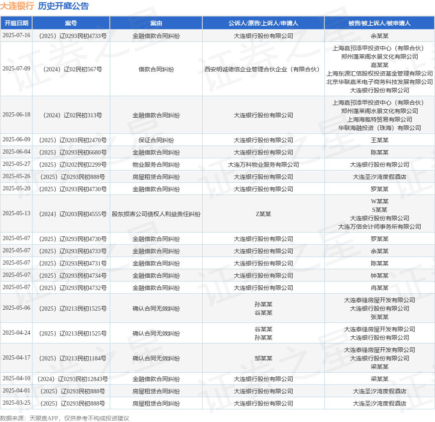Image resolution: width=435 pixels, height=422 pixels.
Task: Select 梁某某 in the 2025-04-10 row
Action: coord(379,379)
